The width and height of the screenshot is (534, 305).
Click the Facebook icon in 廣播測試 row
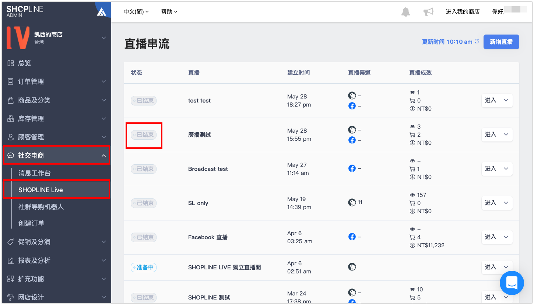[352, 140]
